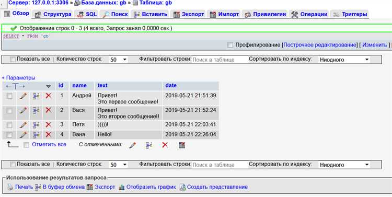This screenshot has width=392, height=197.
Task: Click red X delete icon for checked rows
Action: coord(165,145)
